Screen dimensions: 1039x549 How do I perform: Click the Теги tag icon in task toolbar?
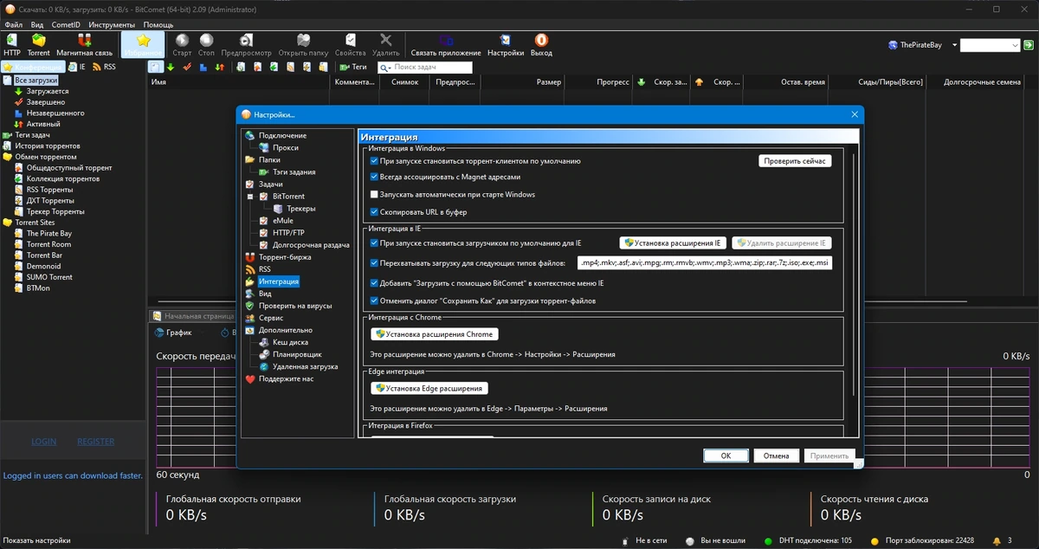(353, 67)
